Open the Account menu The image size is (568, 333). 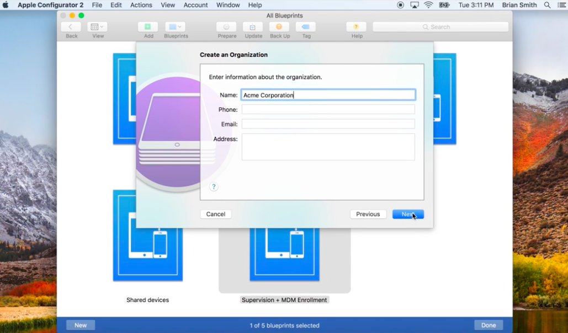tap(195, 5)
